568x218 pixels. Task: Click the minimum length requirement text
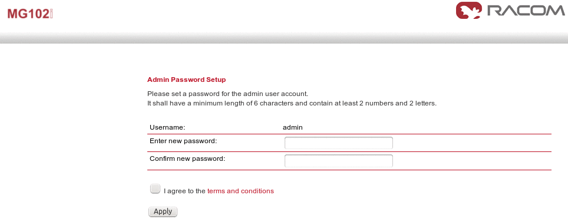click(292, 103)
